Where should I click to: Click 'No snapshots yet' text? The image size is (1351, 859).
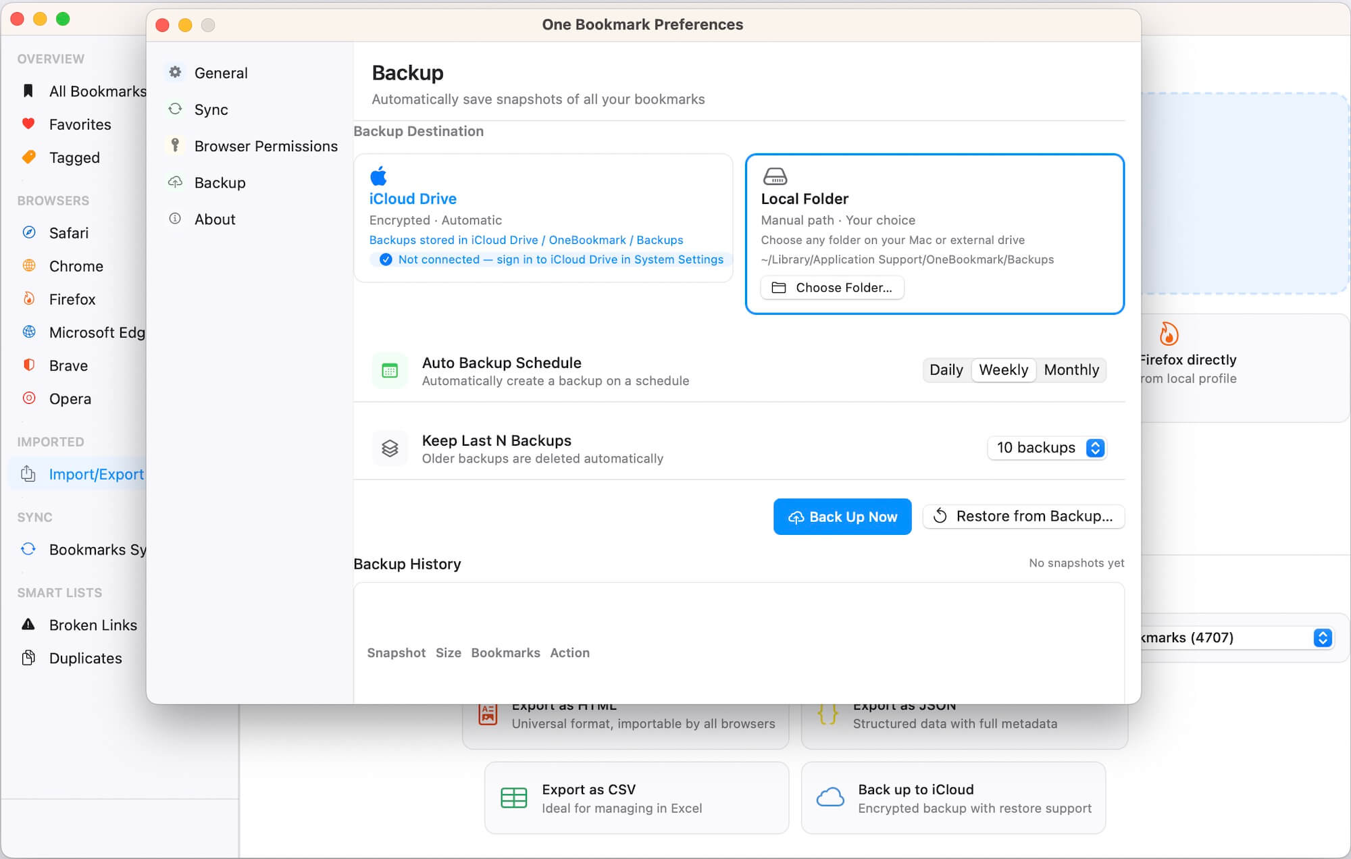(1076, 563)
